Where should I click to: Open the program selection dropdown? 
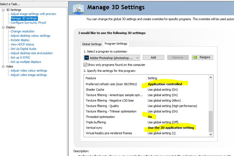pos(137,58)
